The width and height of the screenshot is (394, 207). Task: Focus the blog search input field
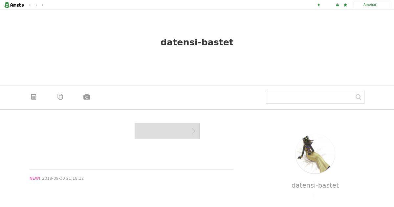coord(310,97)
